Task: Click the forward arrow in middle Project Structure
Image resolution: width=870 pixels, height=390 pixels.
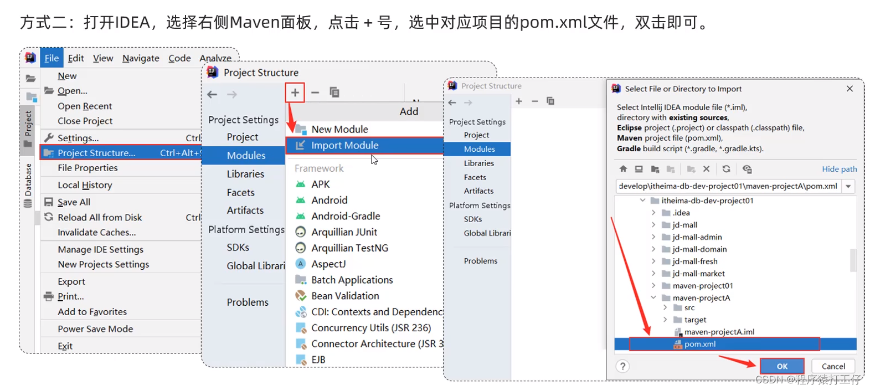Action: [232, 94]
